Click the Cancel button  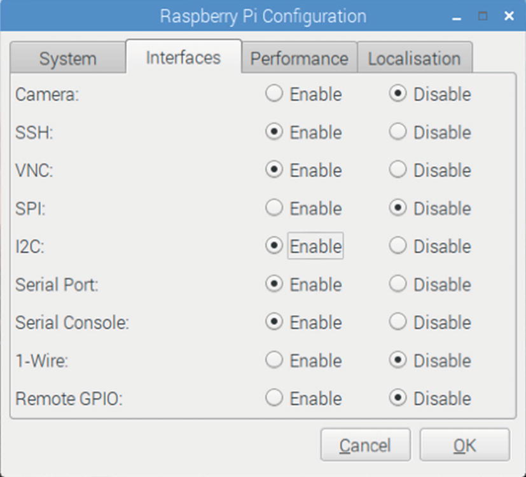pyautogui.click(x=365, y=446)
